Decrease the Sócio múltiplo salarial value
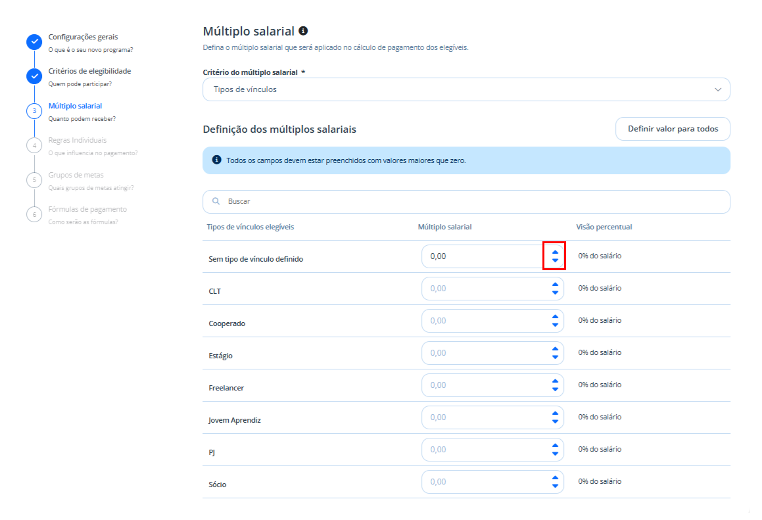762x520 pixels. pos(555,486)
